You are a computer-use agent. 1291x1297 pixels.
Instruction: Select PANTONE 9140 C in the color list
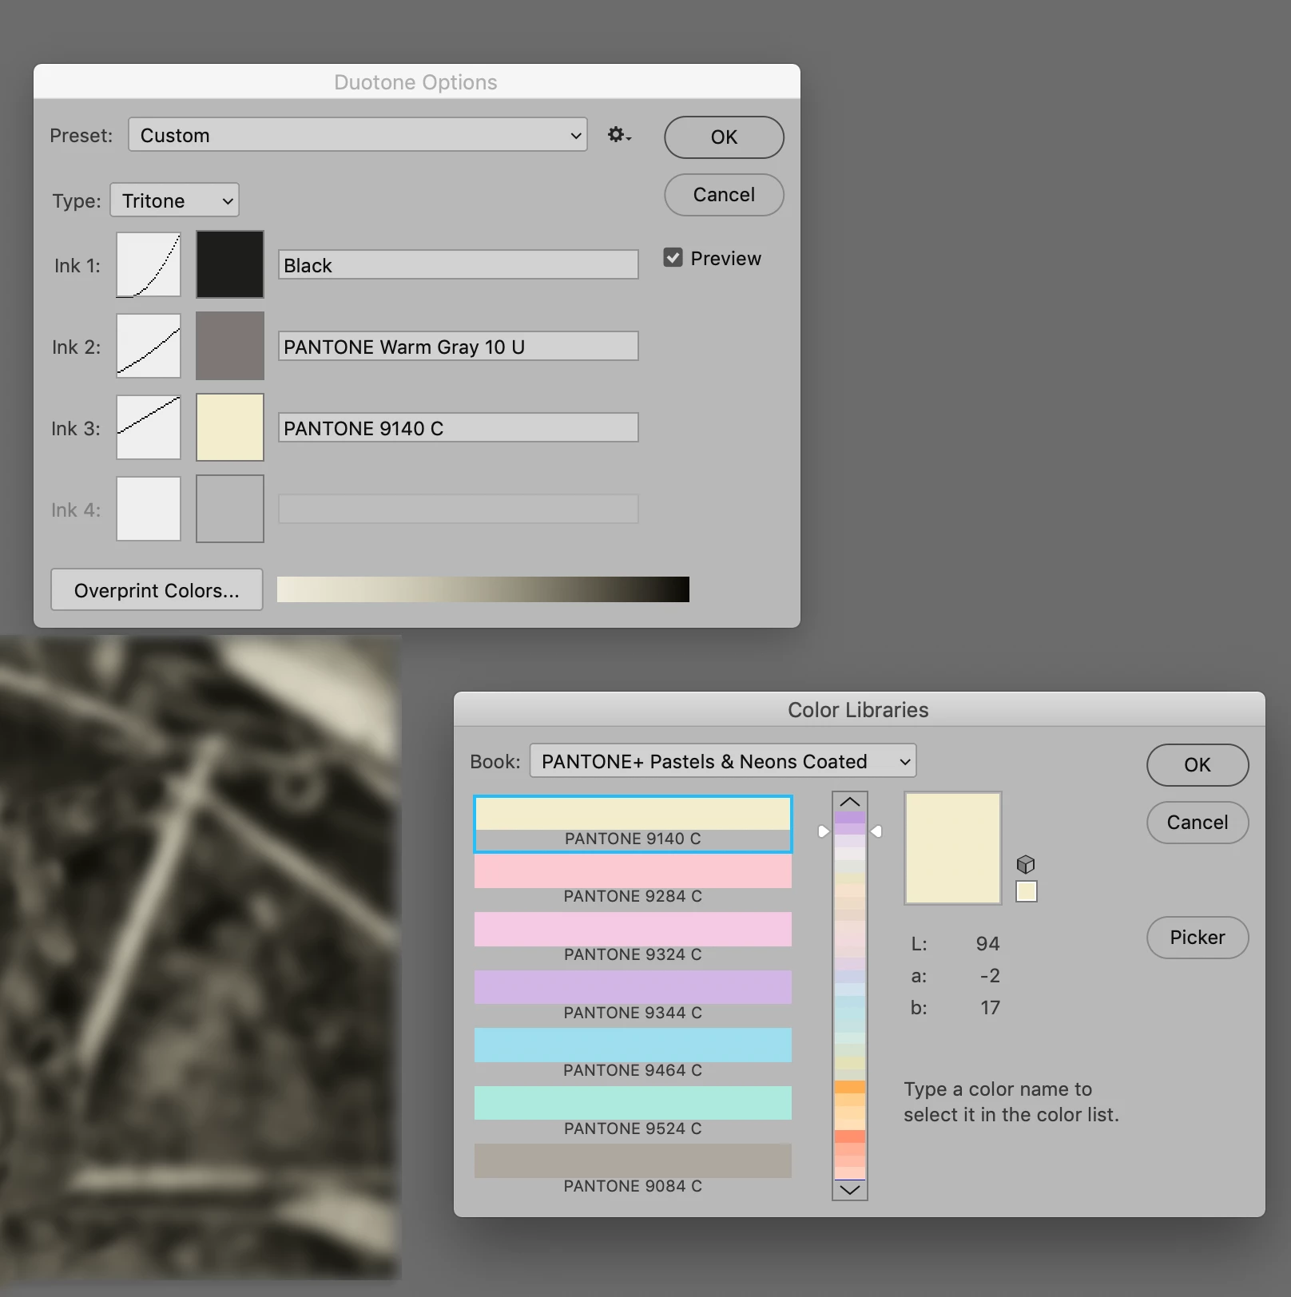point(633,823)
